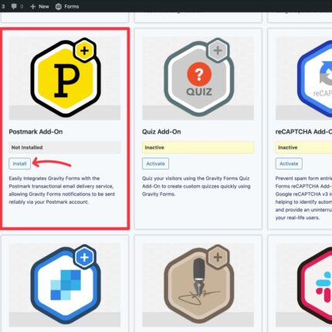Click the blue pixel-squares add-on logo
The width and height of the screenshot is (332, 332).
(x=66, y=284)
